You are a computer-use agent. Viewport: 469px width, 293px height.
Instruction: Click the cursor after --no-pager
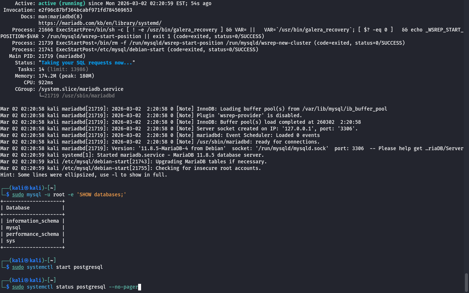point(140,287)
